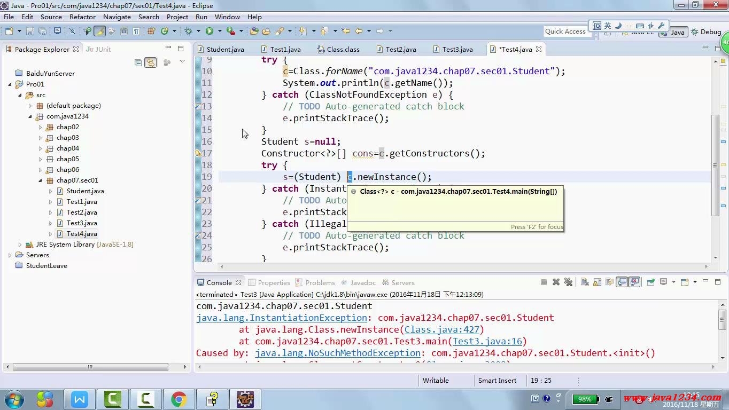Switch to the Student.java editor tab

(x=221, y=49)
